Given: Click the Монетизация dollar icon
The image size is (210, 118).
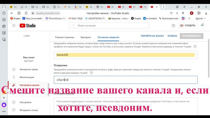Looking at the screenshot, I should click(14, 77).
